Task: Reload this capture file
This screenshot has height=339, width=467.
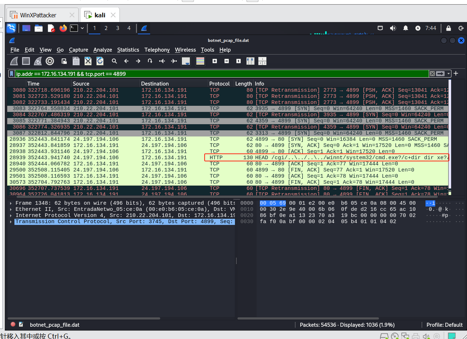Action: pyautogui.click(x=100, y=61)
